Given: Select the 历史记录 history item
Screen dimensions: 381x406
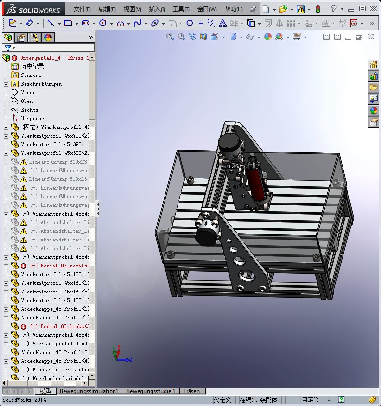Looking at the screenshot, I should click(x=32, y=66).
